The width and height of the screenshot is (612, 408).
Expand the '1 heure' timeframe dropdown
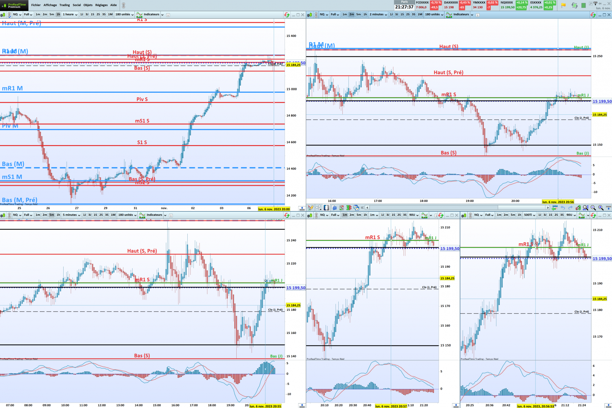(x=70, y=15)
